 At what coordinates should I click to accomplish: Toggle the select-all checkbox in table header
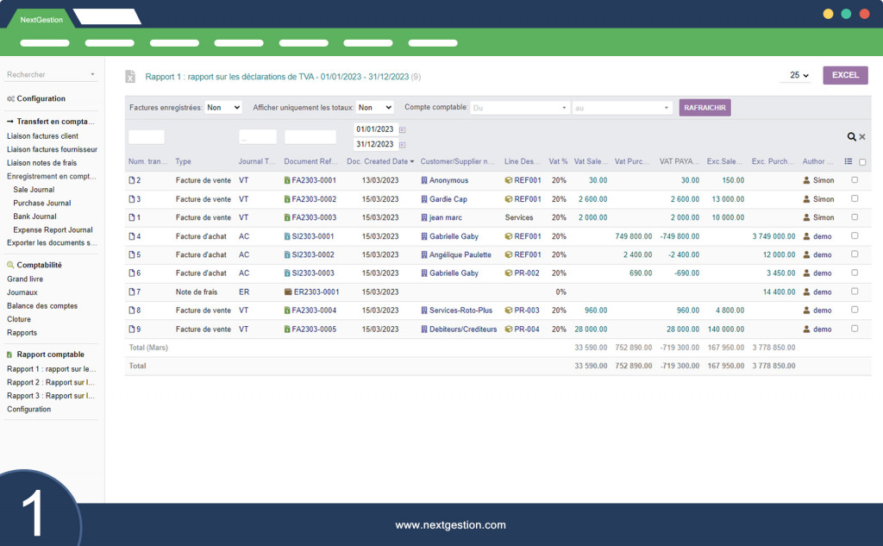click(x=862, y=162)
